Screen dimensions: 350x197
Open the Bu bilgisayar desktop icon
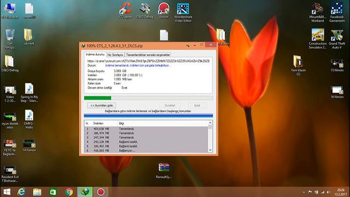tap(10, 10)
